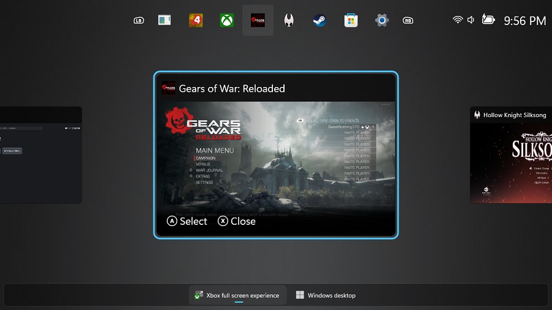Screen dimensions: 552x310
Task: Open the Wi-Fi network status icon
Action: coord(458,20)
